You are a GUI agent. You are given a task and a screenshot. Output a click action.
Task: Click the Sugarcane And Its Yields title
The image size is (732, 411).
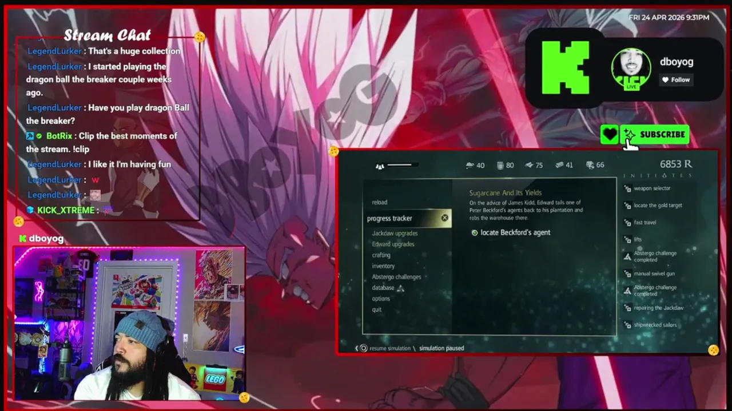pos(506,193)
